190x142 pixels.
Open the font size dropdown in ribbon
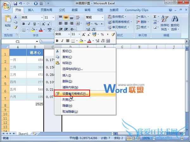point(53,17)
